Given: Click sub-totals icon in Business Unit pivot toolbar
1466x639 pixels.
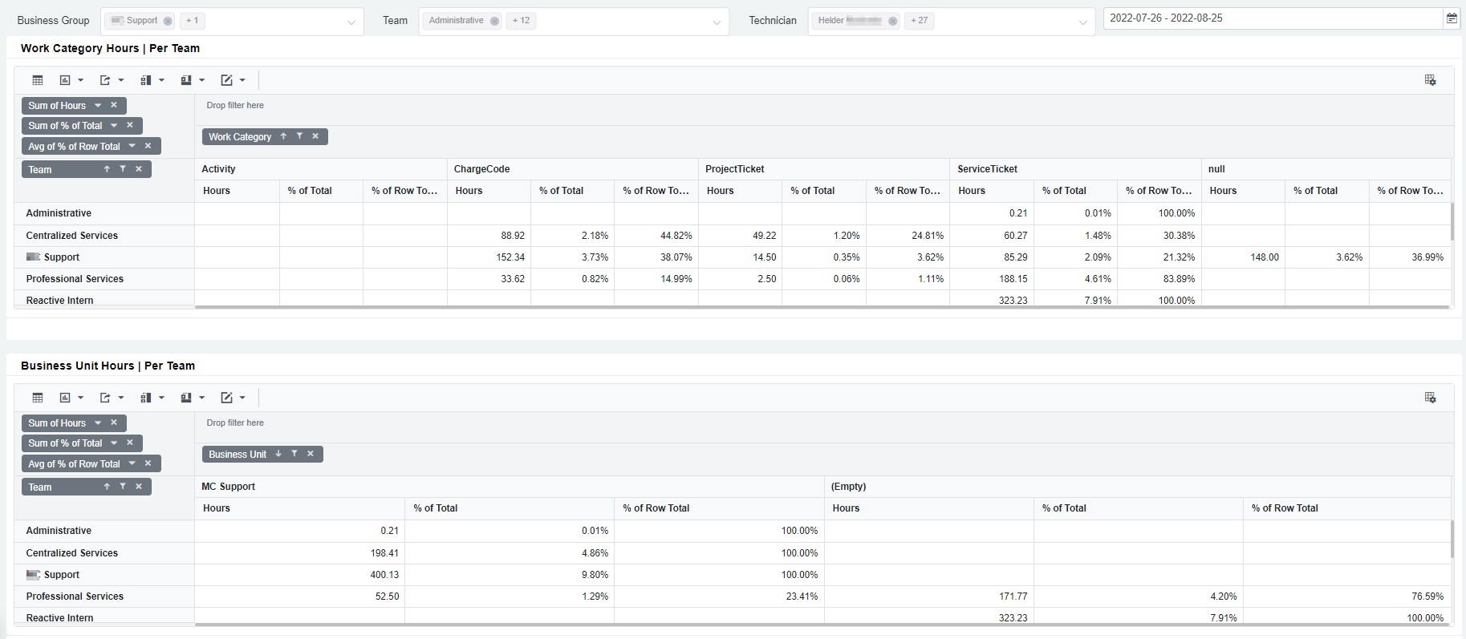Looking at the screenshot, I should (145, 398).
